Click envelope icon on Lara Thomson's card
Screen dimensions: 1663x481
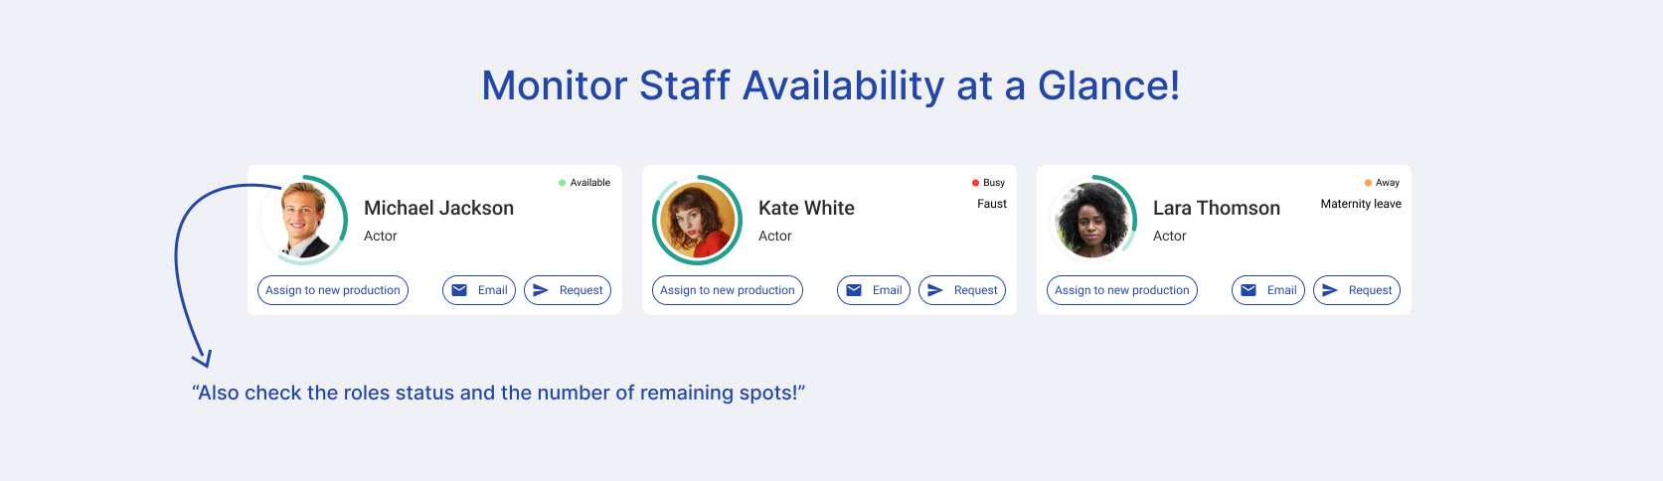pos(1248,290)
